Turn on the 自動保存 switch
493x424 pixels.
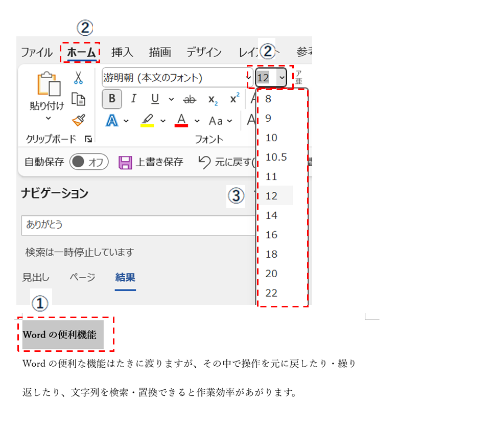(x=89, y=162)
